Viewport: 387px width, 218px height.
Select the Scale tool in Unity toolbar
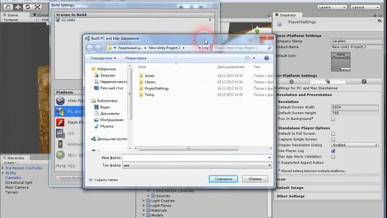[x=37, y=7]
